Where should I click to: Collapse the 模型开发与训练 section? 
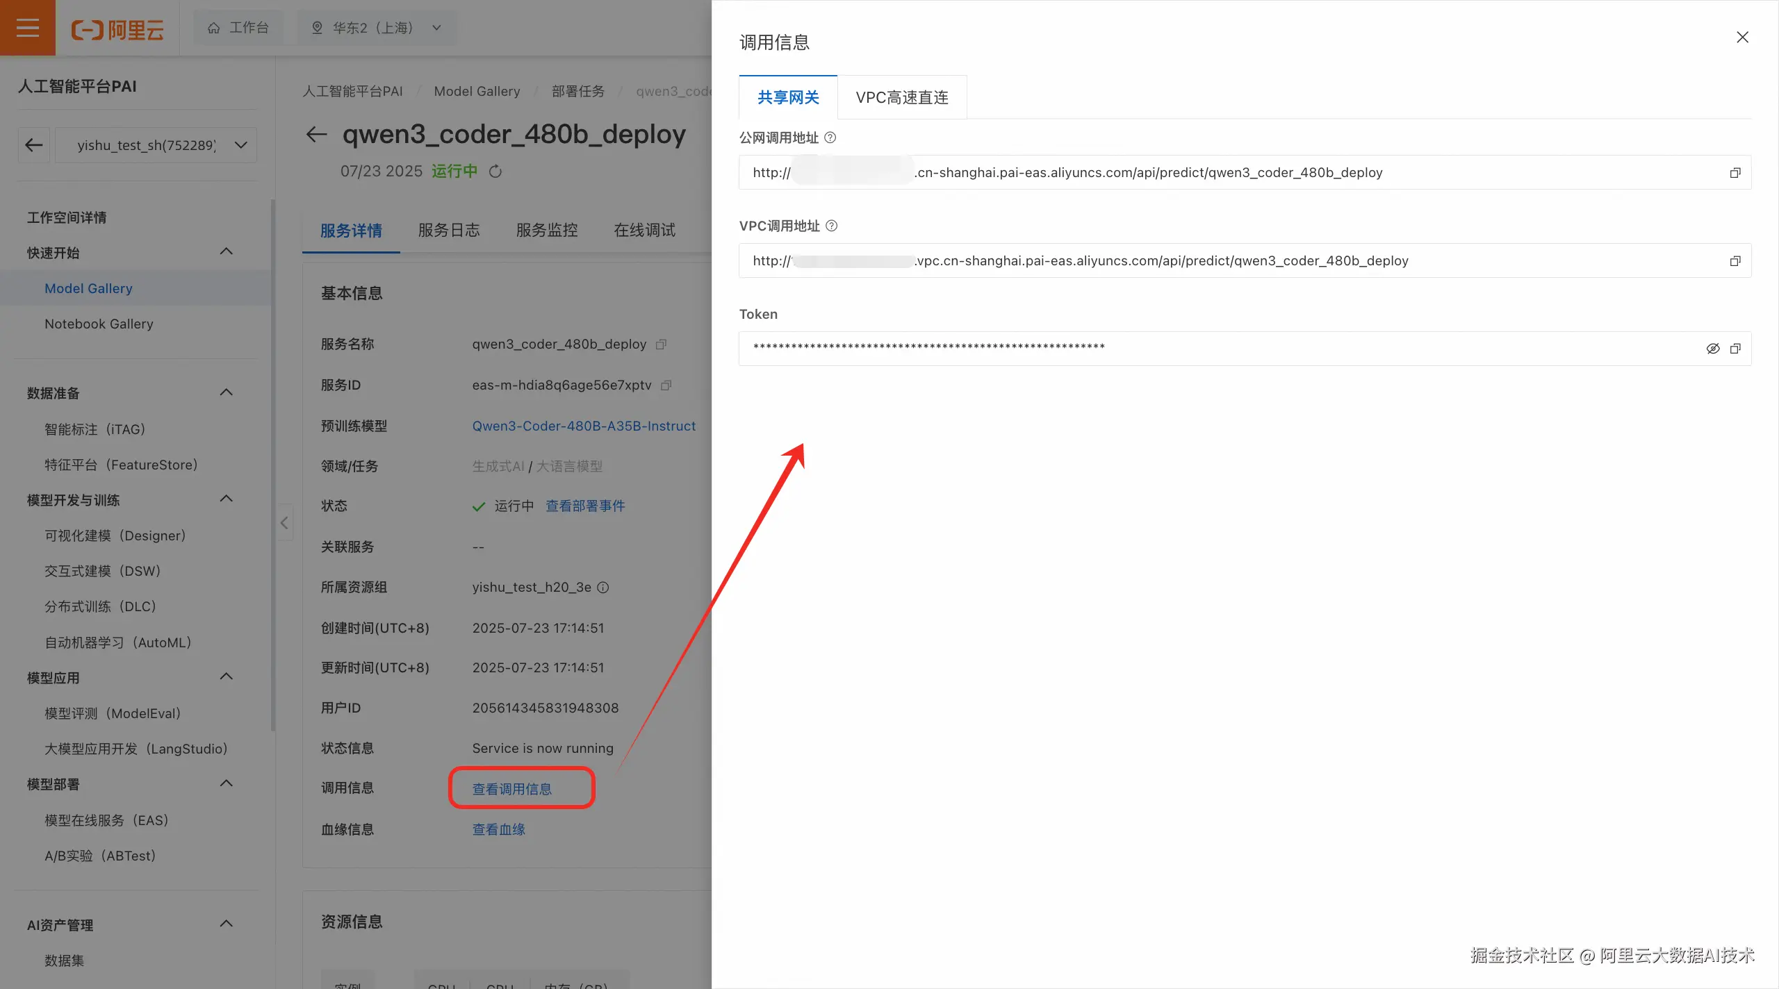coord(226,499)
